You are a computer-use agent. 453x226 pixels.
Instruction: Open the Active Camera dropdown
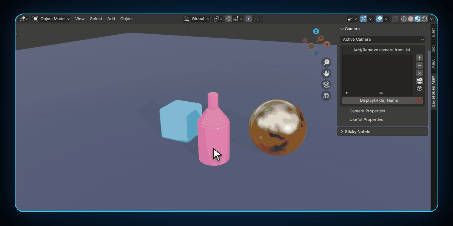[x=382, y=39]
